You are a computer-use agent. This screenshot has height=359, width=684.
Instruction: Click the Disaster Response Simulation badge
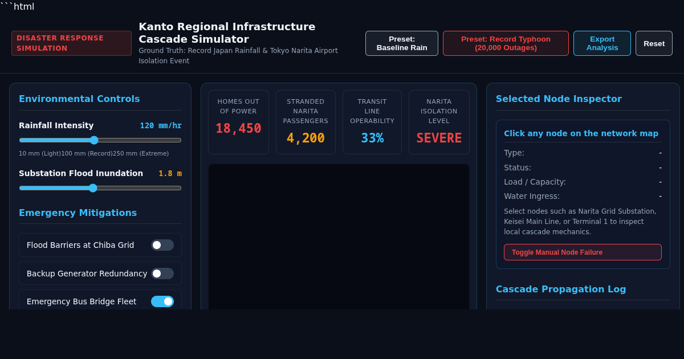tap(71, 43)
